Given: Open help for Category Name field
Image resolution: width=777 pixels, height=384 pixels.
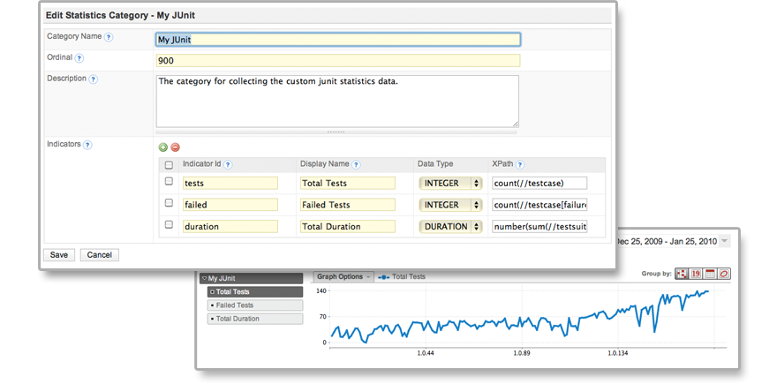Looking at the screenshot, I should click(109, 37).
